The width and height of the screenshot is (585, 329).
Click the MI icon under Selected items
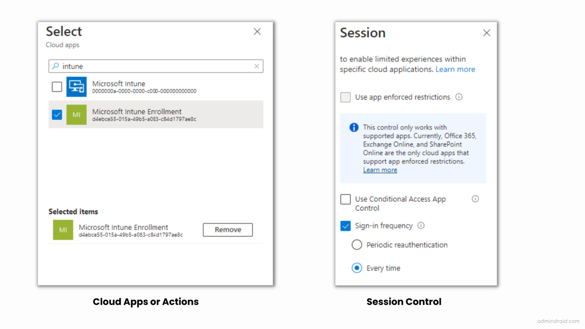pos(63,230)
